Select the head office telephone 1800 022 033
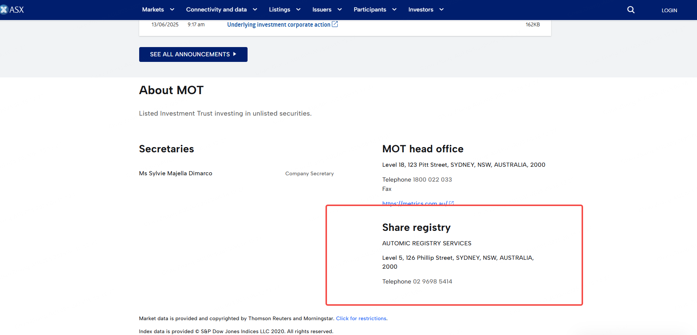The width and height of the screenshot is (697, 335). (x=432, y=179)
